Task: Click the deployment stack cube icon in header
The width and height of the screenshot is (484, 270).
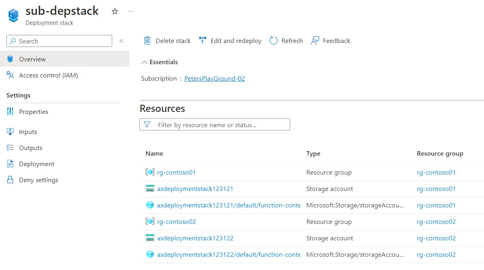Action: (x=12, y=15)
